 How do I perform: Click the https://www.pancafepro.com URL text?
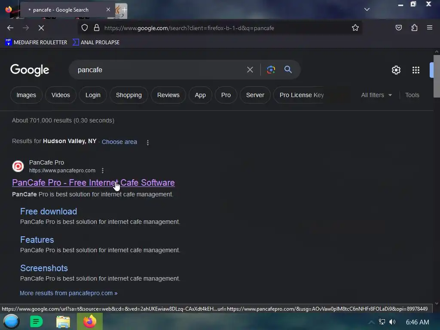pos(62,171)
